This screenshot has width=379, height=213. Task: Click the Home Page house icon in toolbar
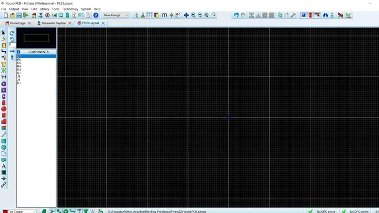(x=34, y=15)
